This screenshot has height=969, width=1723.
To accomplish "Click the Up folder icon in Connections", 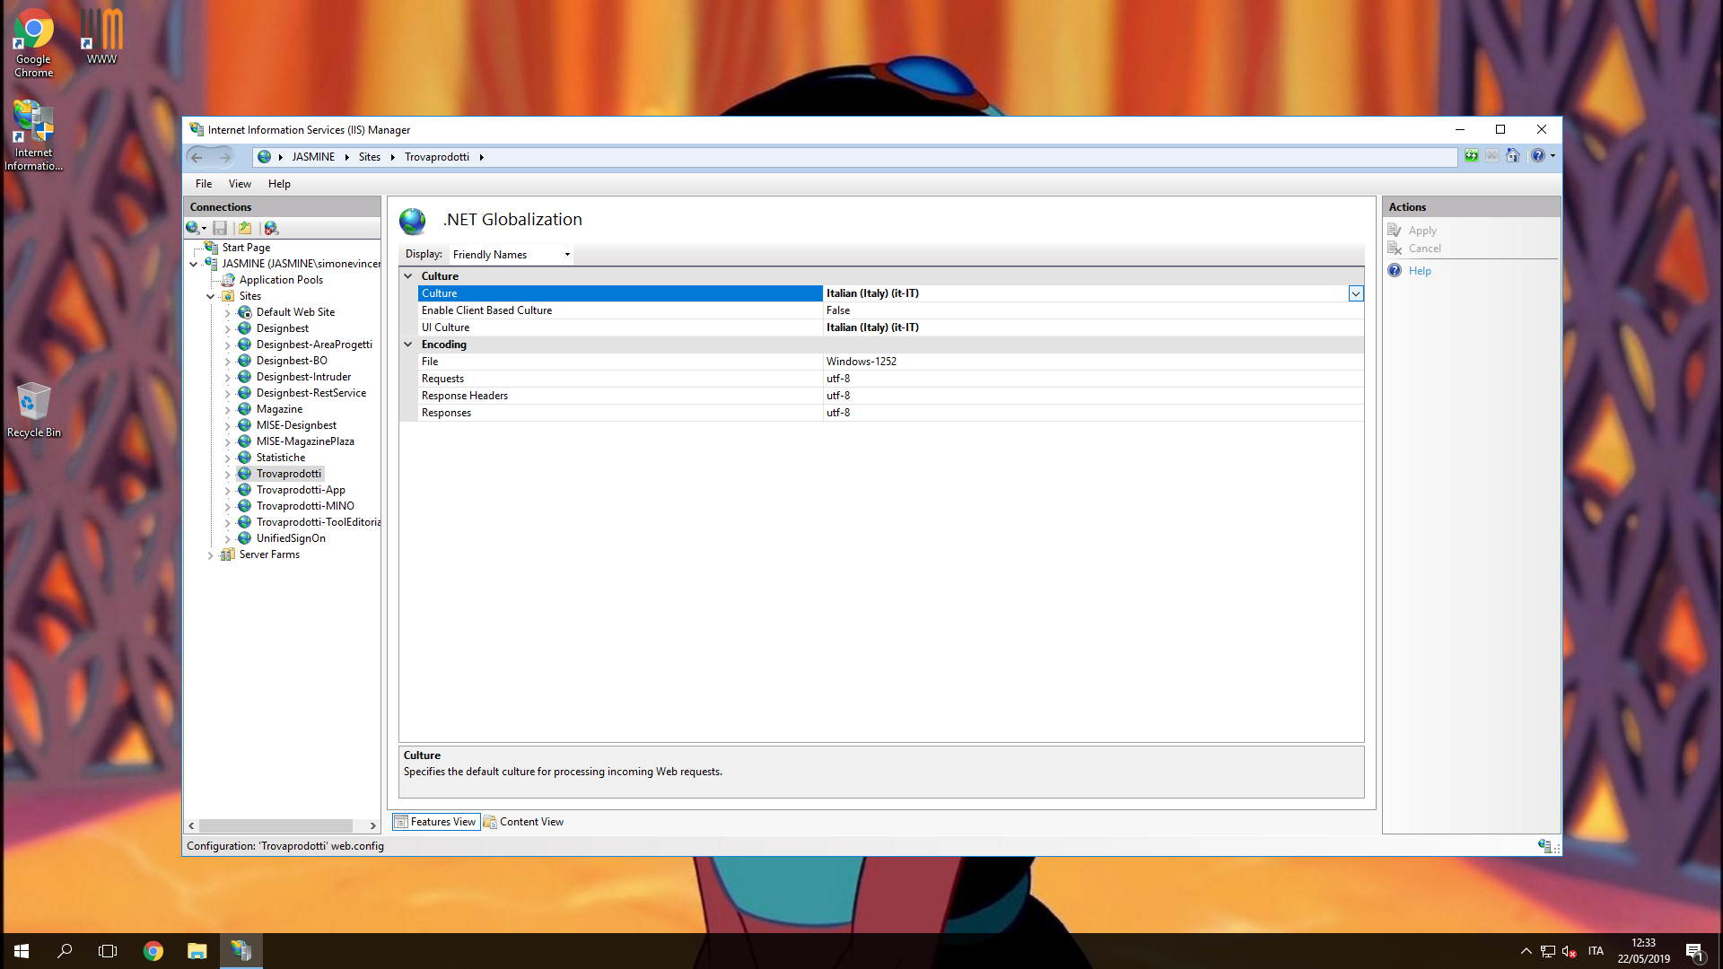I will point(245,228).
